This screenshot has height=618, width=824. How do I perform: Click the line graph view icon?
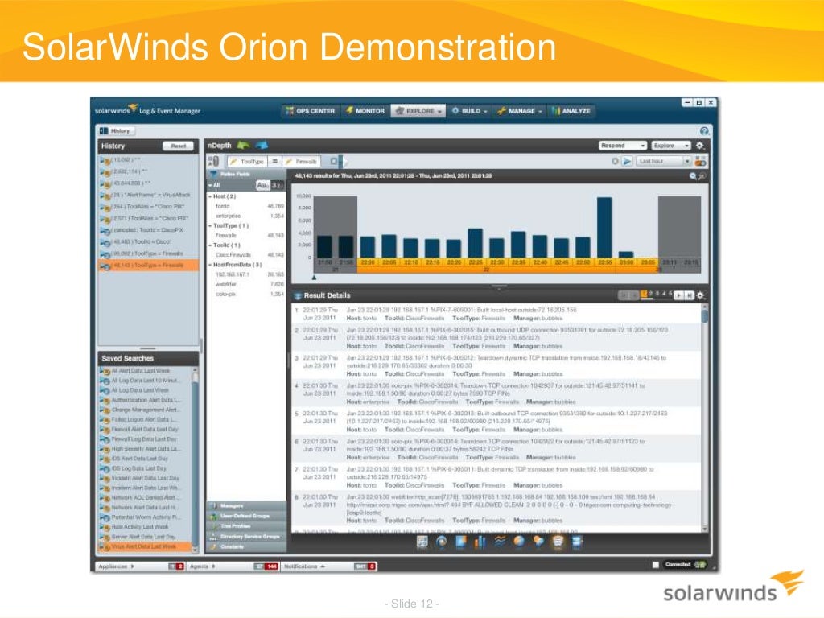coord(500,542)
